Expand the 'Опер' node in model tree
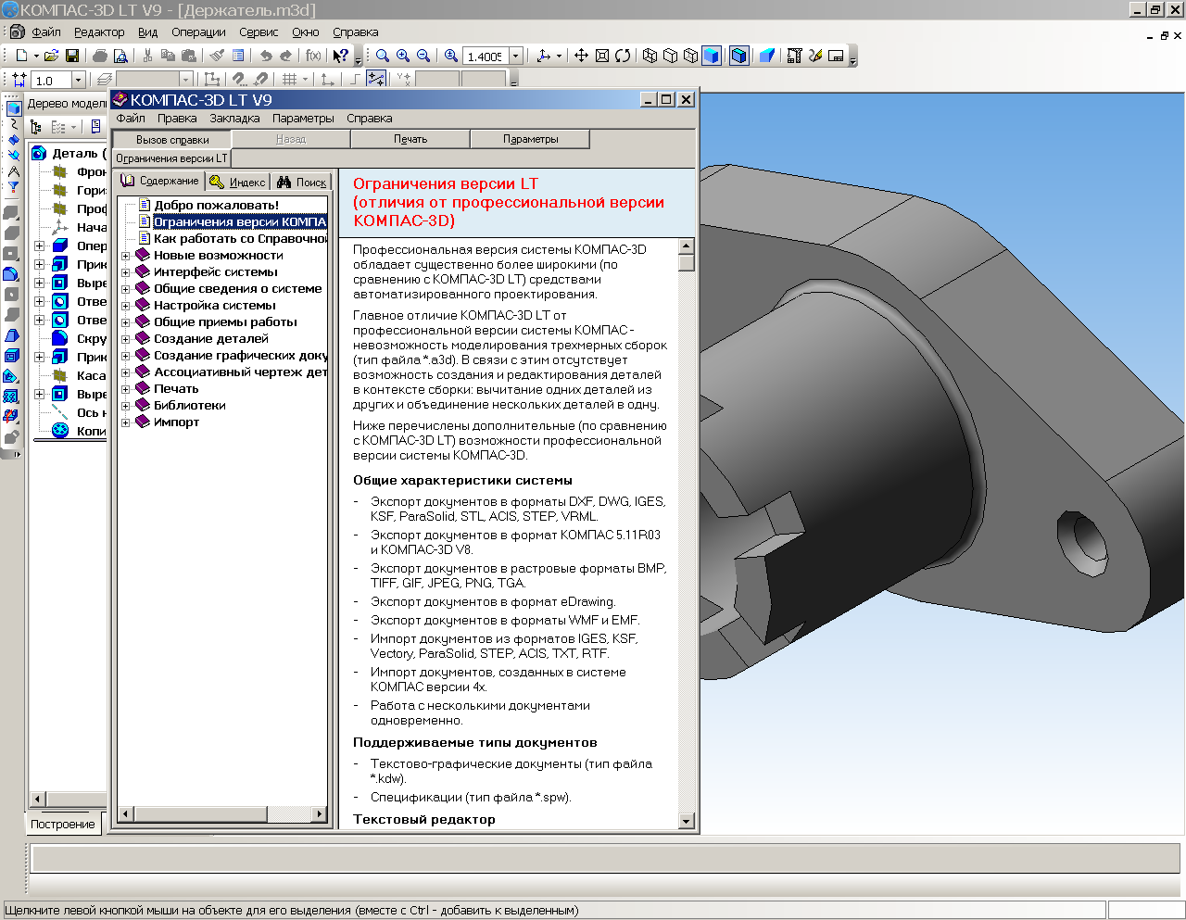1186x920 pixels. coord(40,246)
